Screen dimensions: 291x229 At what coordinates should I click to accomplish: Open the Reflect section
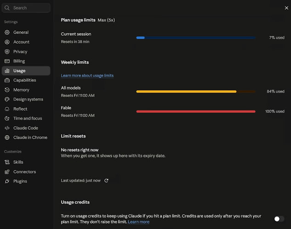click(26, 109)
